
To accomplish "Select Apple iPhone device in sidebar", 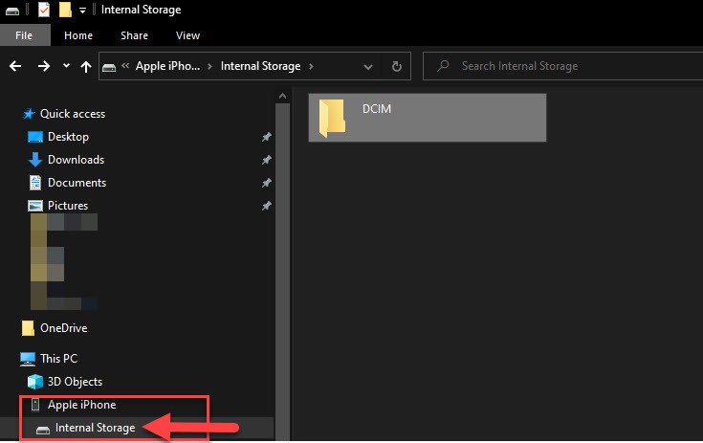I will [81, 405].
